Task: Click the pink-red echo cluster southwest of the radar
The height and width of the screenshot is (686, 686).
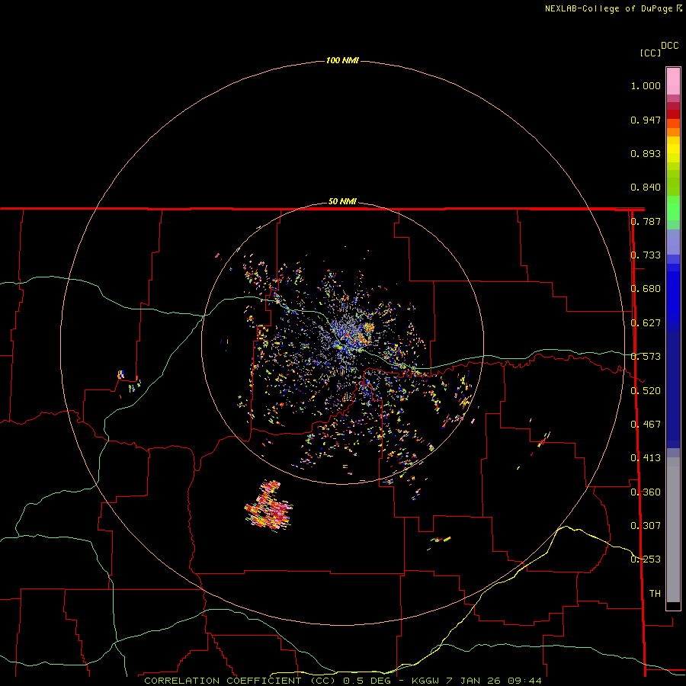Action: point(268,506)
